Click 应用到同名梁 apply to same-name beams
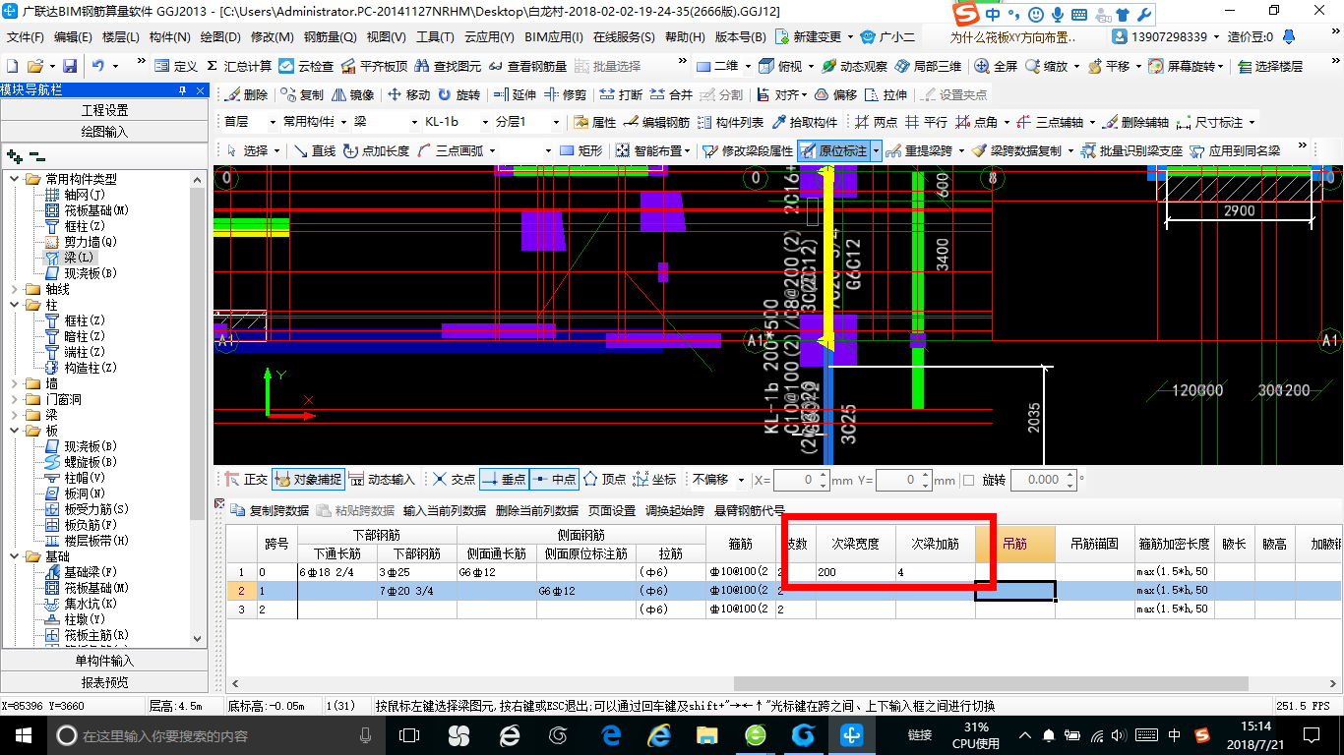 point(1235,150)
